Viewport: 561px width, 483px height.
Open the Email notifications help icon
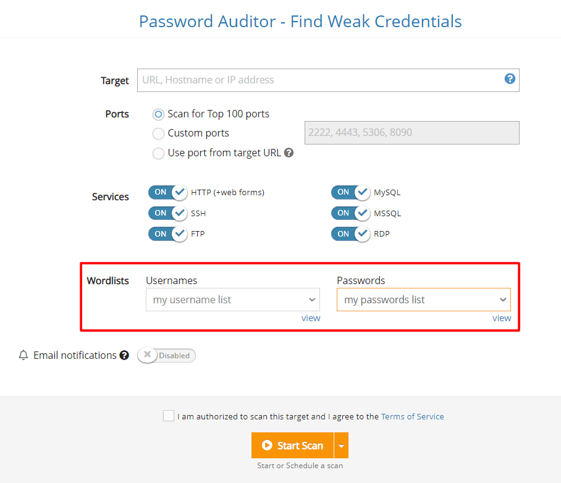124,355
